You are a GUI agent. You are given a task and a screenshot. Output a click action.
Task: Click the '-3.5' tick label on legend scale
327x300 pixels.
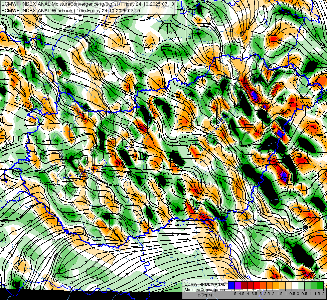[x=254, y=294]
